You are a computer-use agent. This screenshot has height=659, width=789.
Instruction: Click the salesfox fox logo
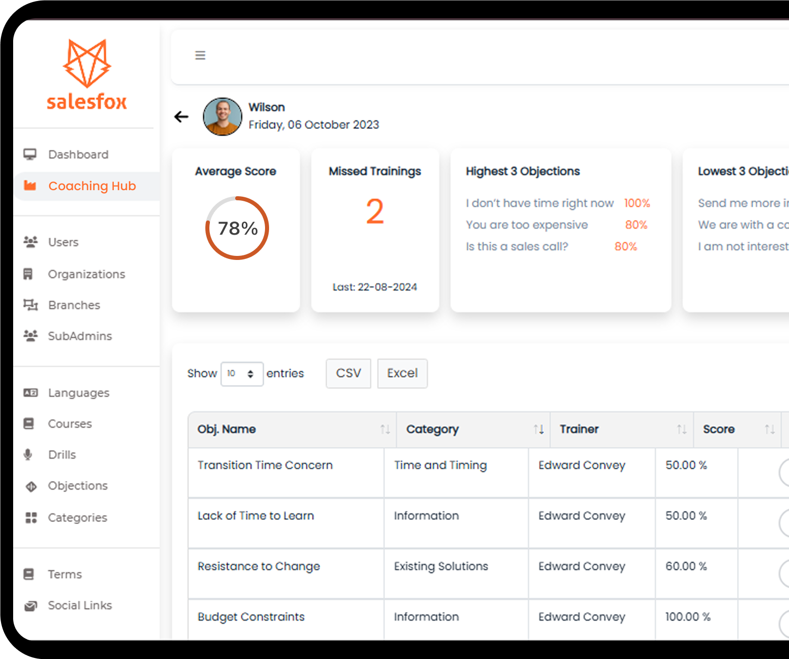(86, 74)
